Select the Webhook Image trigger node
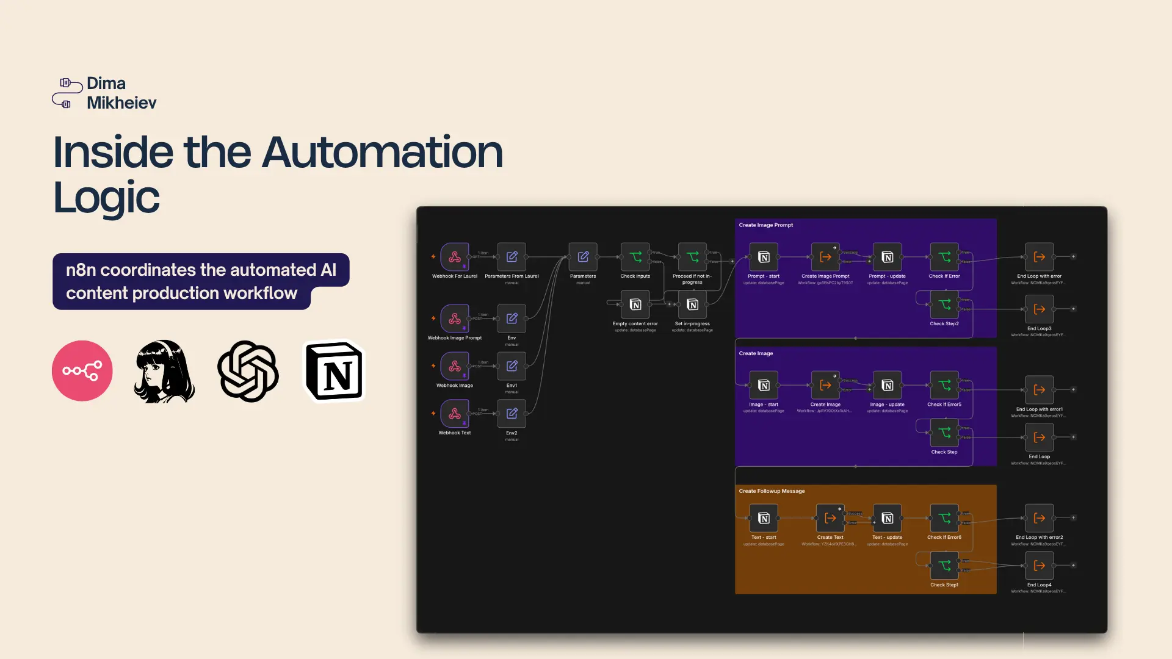Image resolution: width=1172 pixels, height=659 pixels. (455, 366)
